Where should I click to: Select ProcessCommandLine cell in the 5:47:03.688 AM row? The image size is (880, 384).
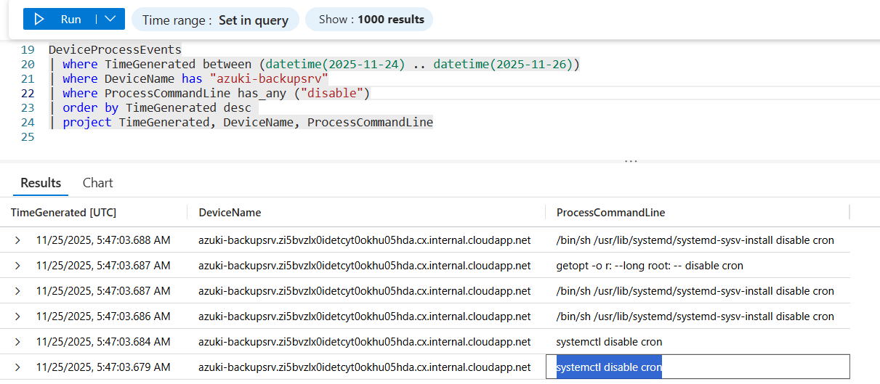[x=695, y=240]
